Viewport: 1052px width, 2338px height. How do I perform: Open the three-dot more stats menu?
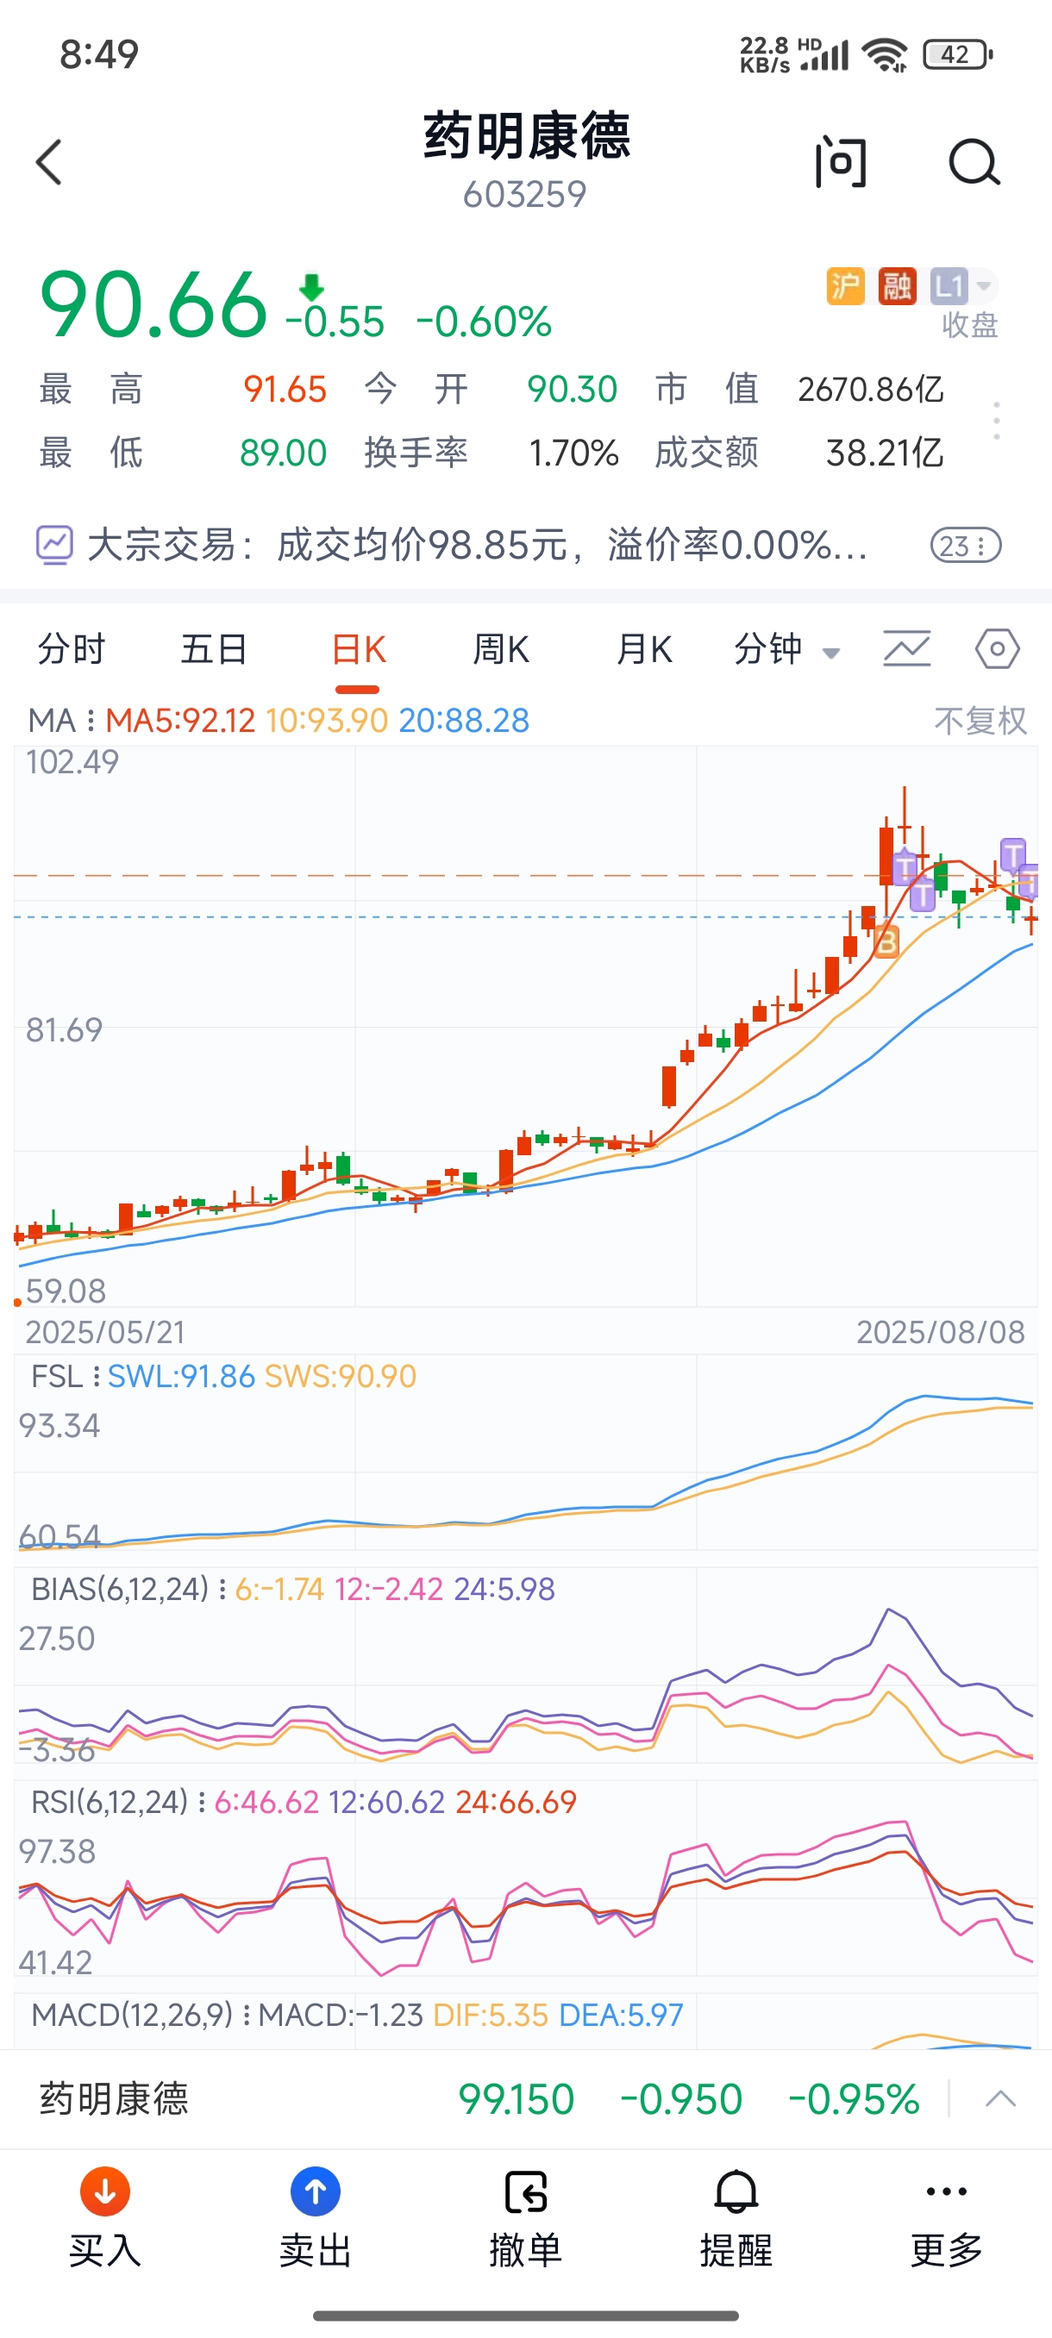(x=997, y=421)
